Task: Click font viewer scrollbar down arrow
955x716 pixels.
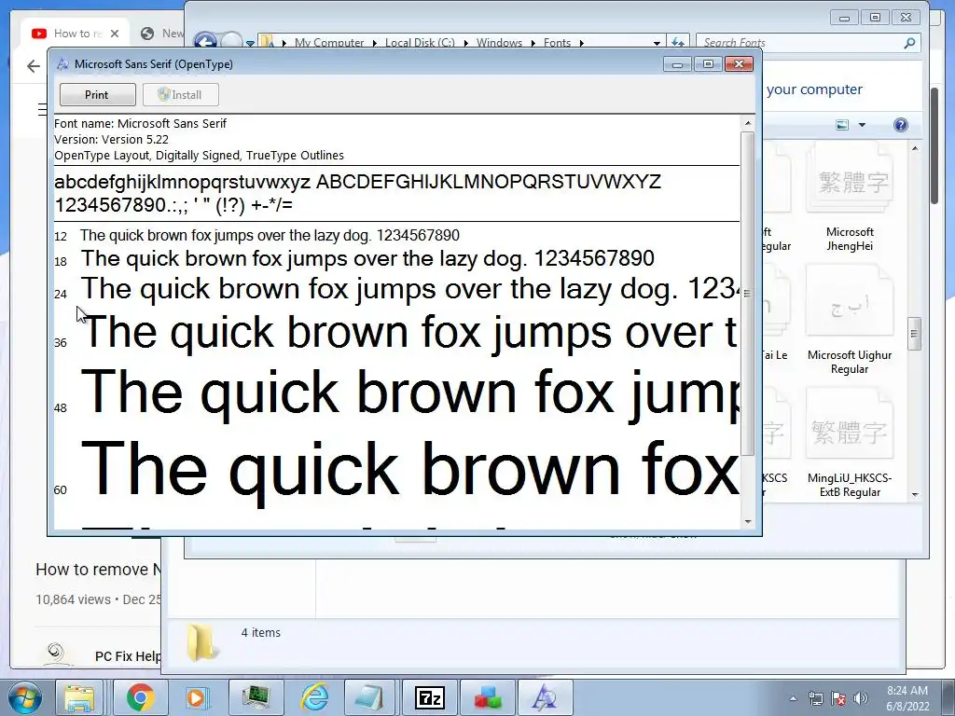Action: coord(748,522)
